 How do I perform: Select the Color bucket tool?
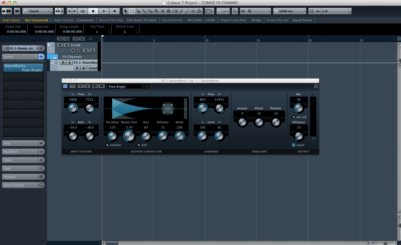tap(200, 11)
